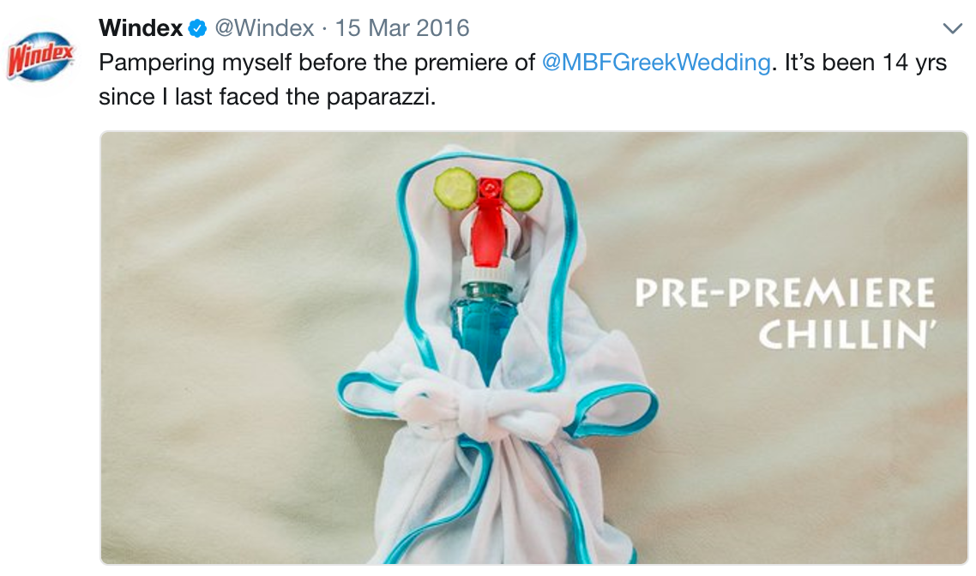Viewport: 976px width, 576px height.
Task: Open the Windex logo profile avatar
Action: click(40, 56)
